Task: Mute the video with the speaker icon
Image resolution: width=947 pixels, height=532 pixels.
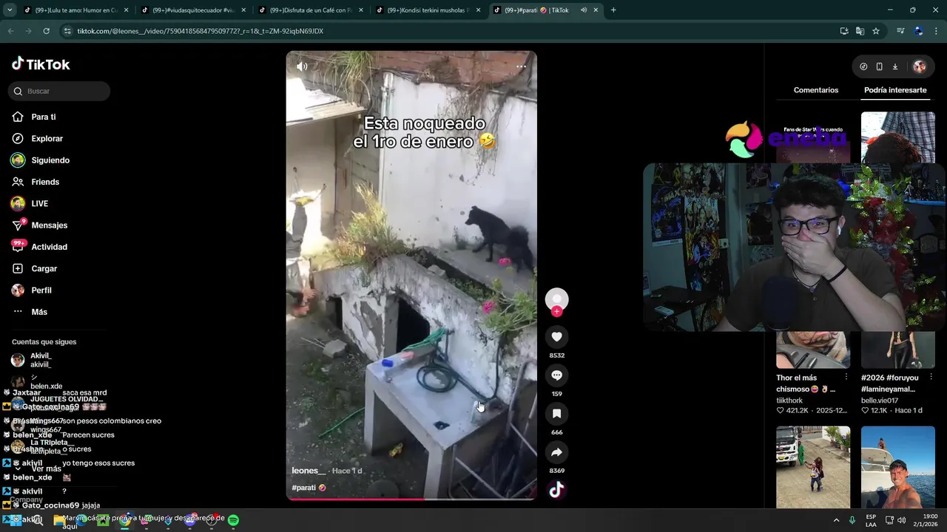Action: point(302,66)
